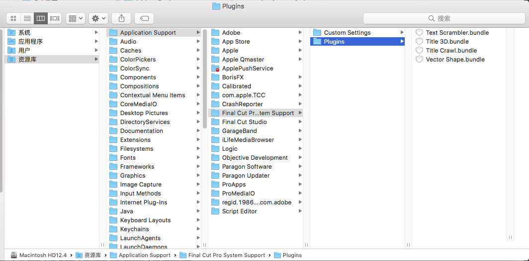Viewport: 529px width, 261px height.
Task: Switch to cover flow view
Action: pos(55,18)
